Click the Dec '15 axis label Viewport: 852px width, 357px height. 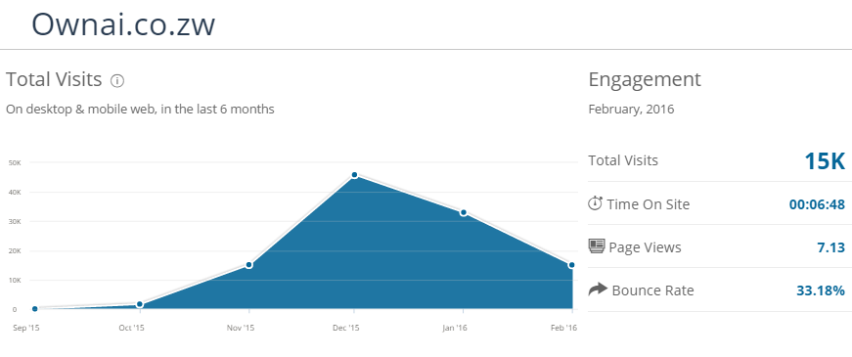click(x=346, y=328)
